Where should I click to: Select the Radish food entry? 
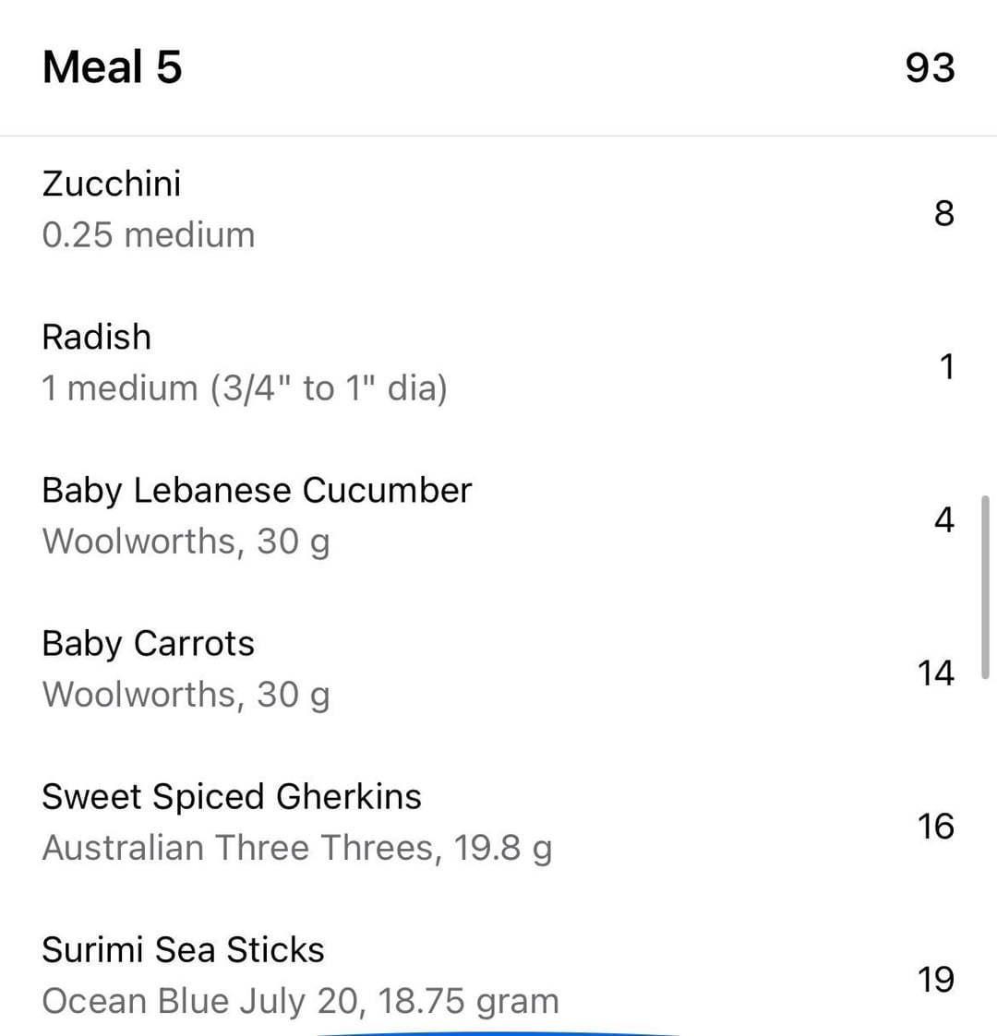[x=96, y=337]
